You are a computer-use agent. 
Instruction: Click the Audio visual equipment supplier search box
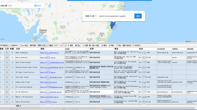[115, 16]
